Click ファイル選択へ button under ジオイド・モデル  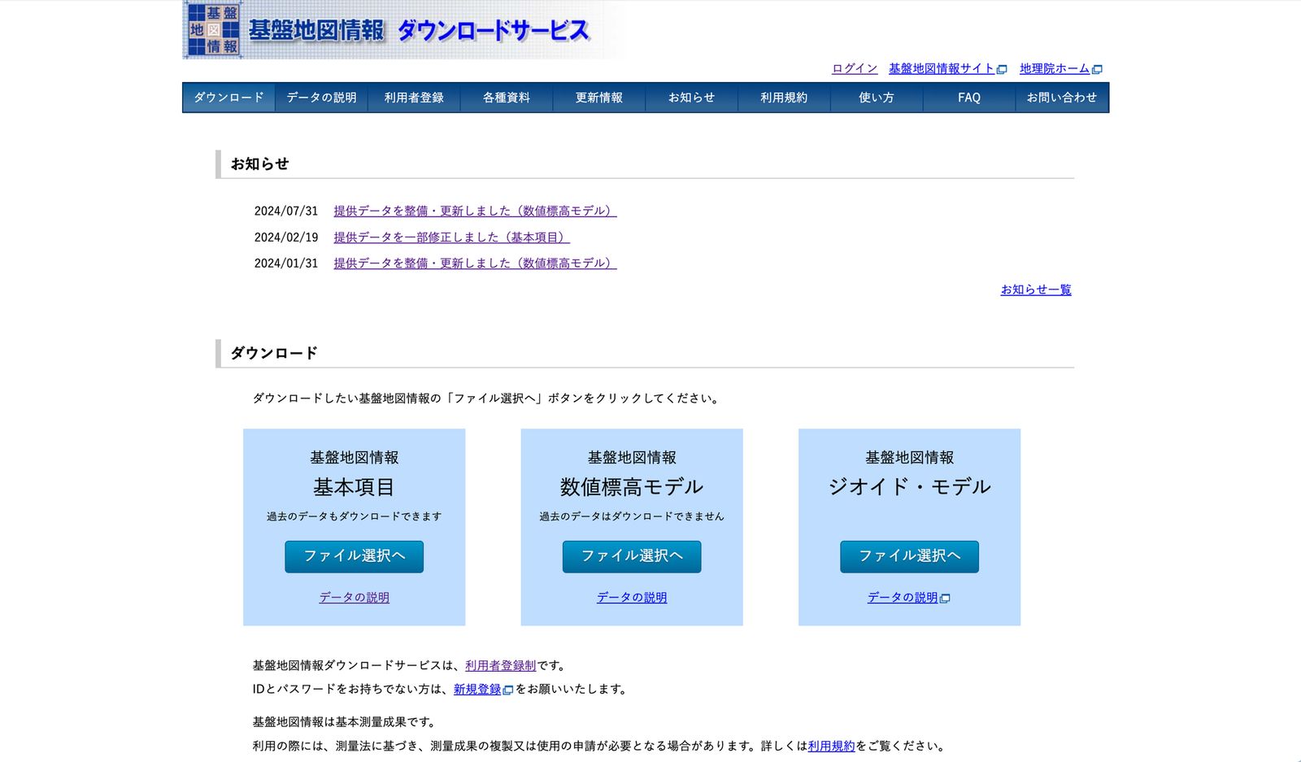coord(909,556)
